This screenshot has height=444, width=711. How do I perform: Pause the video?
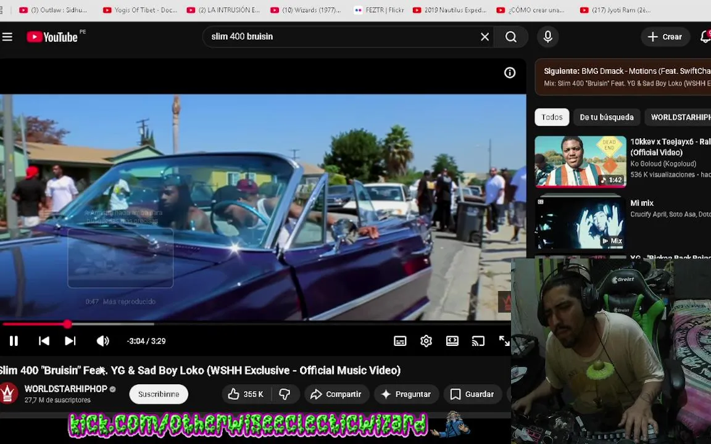pyautogui.click(x=14, y=341)
